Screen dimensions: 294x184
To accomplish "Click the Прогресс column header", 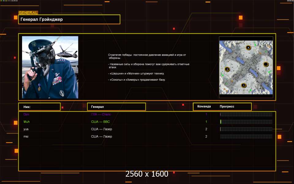I will pos(227,106).
